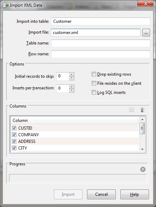Click the cancel progress icon
156x207 pixels.
[x=143, y=169]
